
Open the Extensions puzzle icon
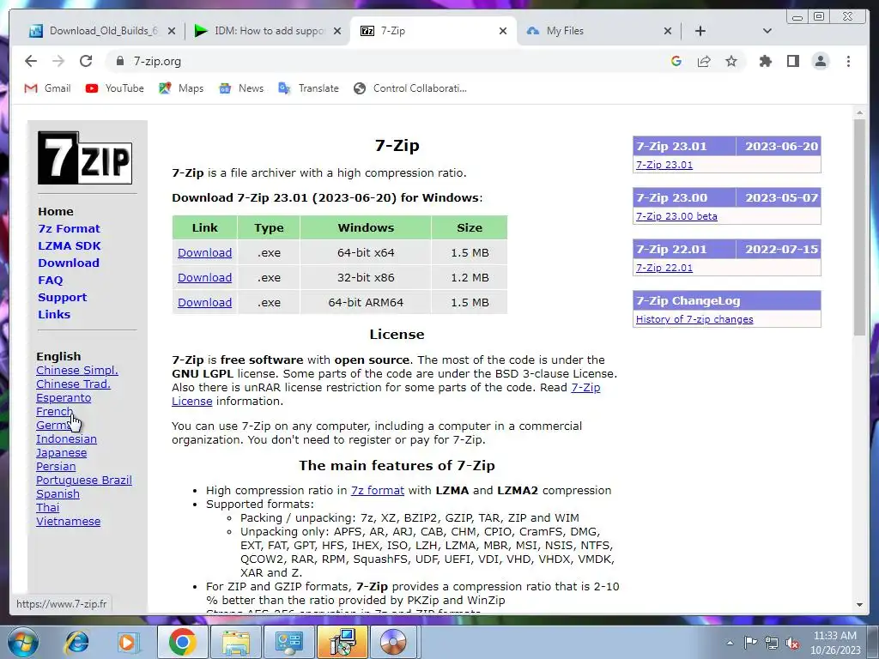pyautogui.click(x=765, y=61)
